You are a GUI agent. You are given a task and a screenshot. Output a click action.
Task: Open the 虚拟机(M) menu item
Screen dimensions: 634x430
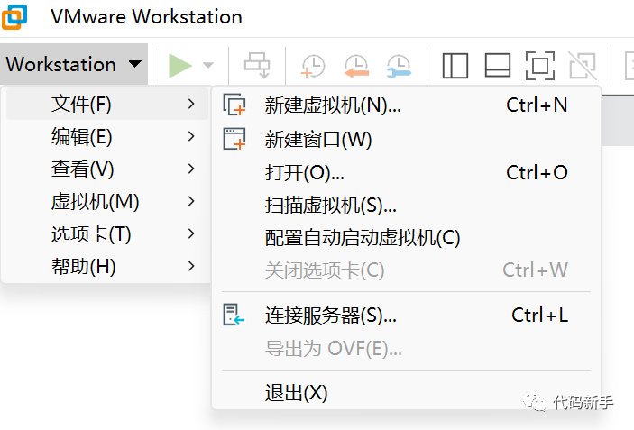pyautogui.click(x=107, y=201)
